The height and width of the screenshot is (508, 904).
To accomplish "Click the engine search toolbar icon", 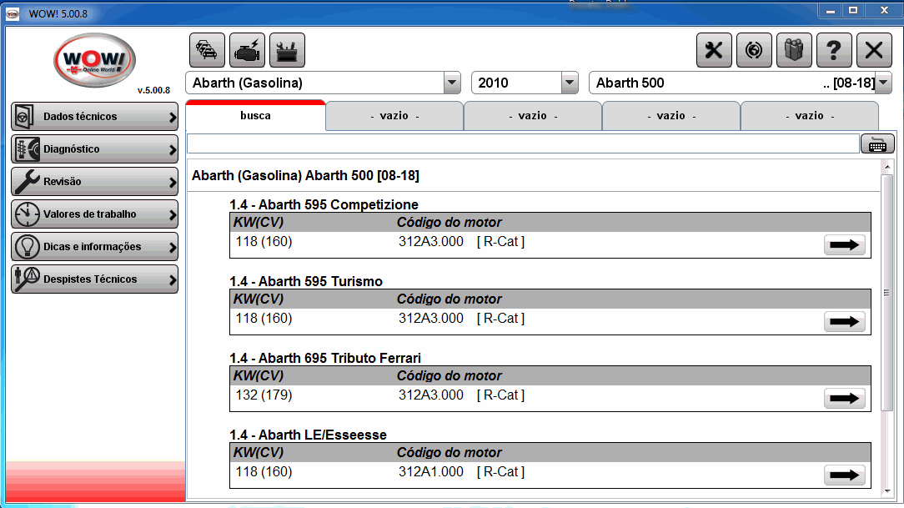I will [247, 50].
